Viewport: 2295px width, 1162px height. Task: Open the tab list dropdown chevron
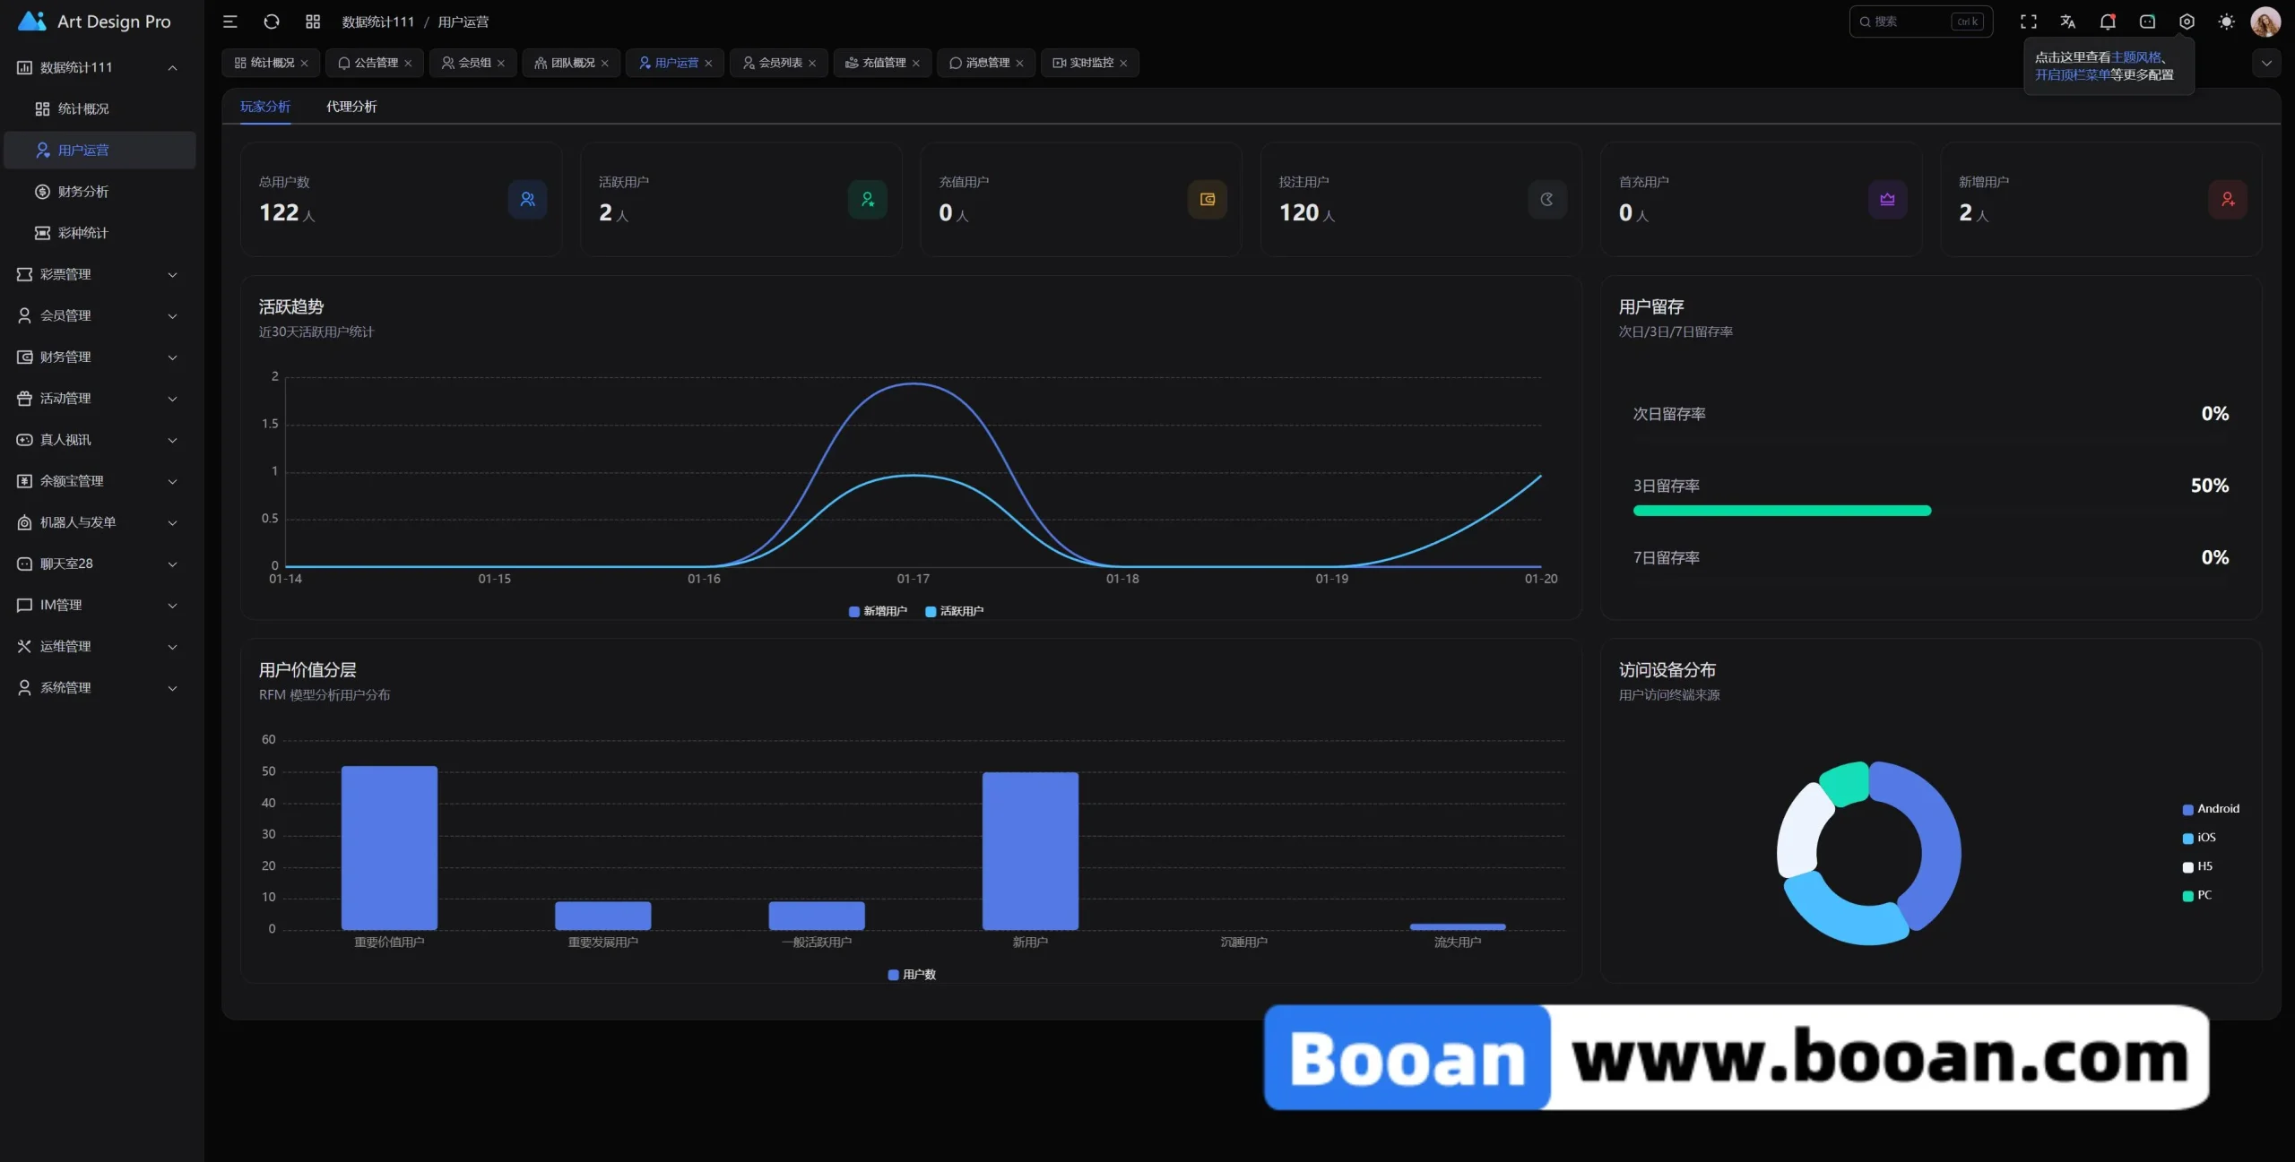point(2266,63)
